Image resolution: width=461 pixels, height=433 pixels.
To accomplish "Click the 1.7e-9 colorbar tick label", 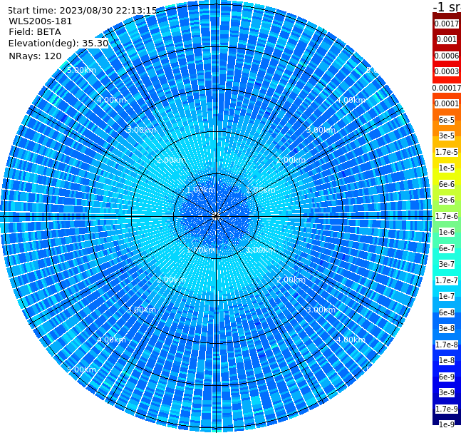I will pos(447,409).
